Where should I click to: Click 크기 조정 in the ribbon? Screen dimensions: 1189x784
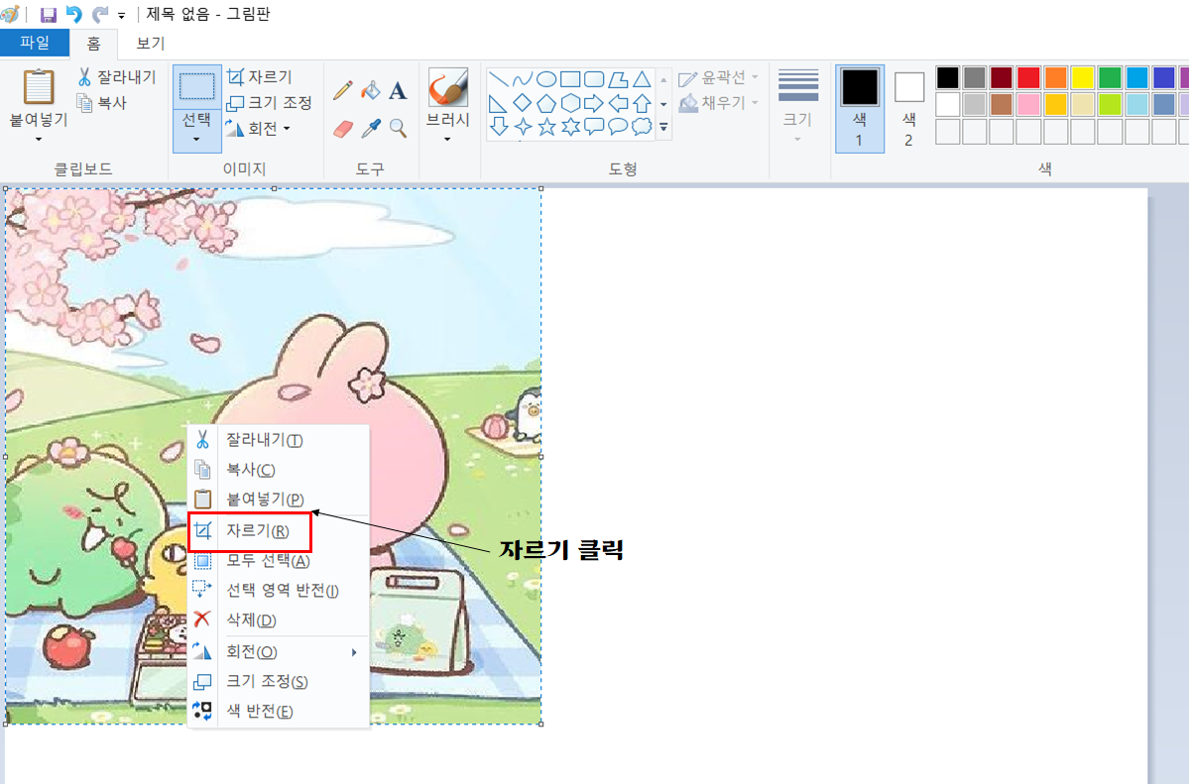pos(269,102)
